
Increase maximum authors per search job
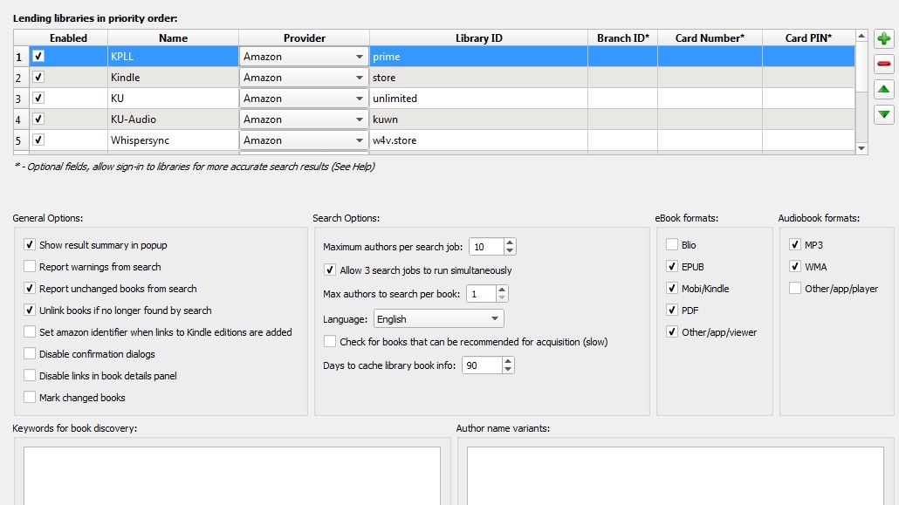(510, 242)
